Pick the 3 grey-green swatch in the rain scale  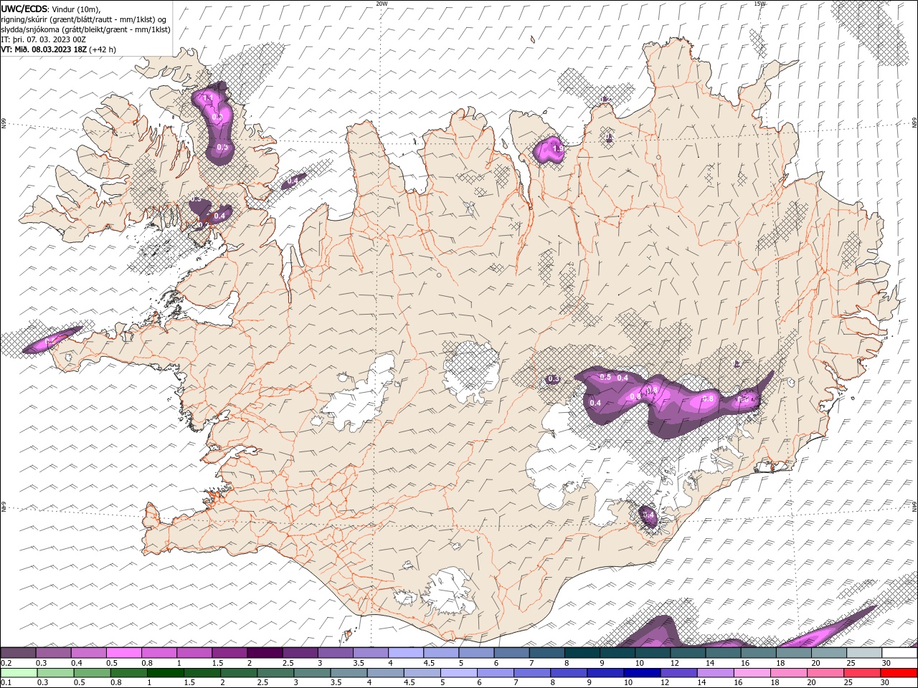point(312,673)
